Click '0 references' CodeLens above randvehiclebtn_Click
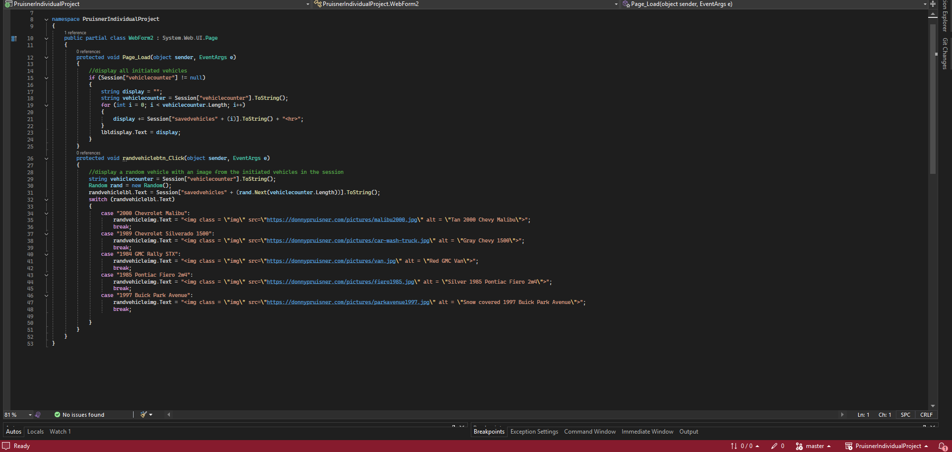 pyautogui.click(x=88, y=153)
